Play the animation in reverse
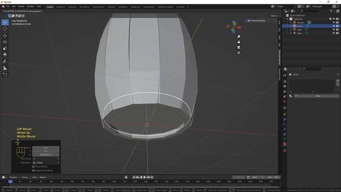 [141, 177]
